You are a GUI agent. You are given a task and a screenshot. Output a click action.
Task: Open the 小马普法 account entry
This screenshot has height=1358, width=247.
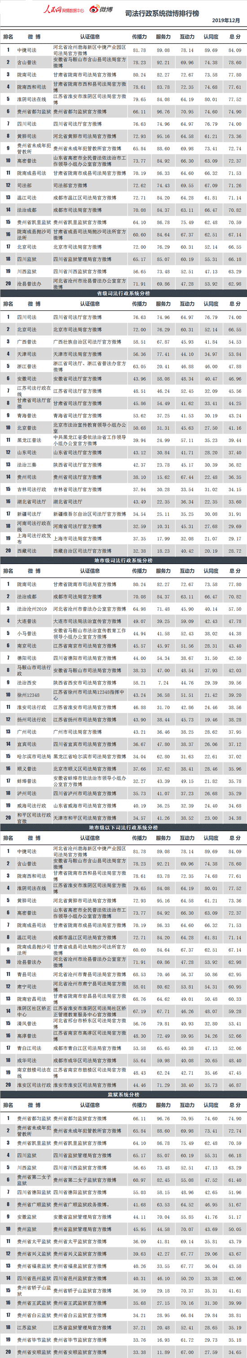(x=27, y=634)
